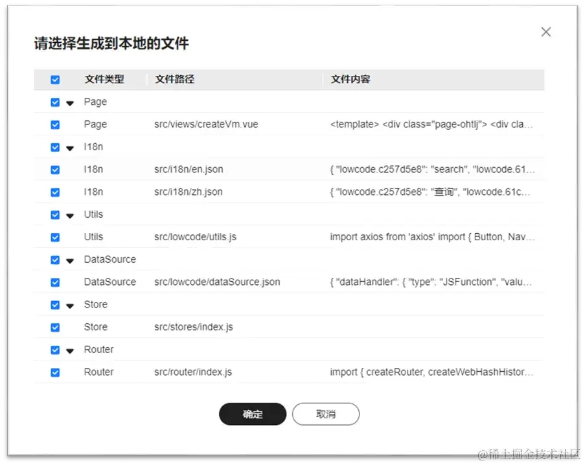The width and height of the screenshot is (585, 465).
Task: Collapse the Router group
Action: coord(70,350)
